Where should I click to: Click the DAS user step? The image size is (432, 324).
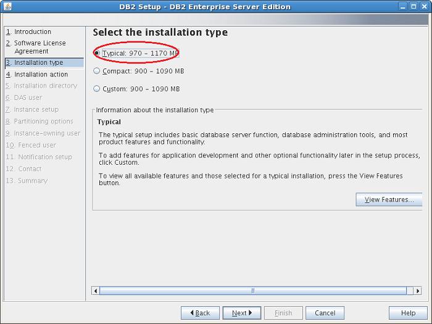point(23,98)
